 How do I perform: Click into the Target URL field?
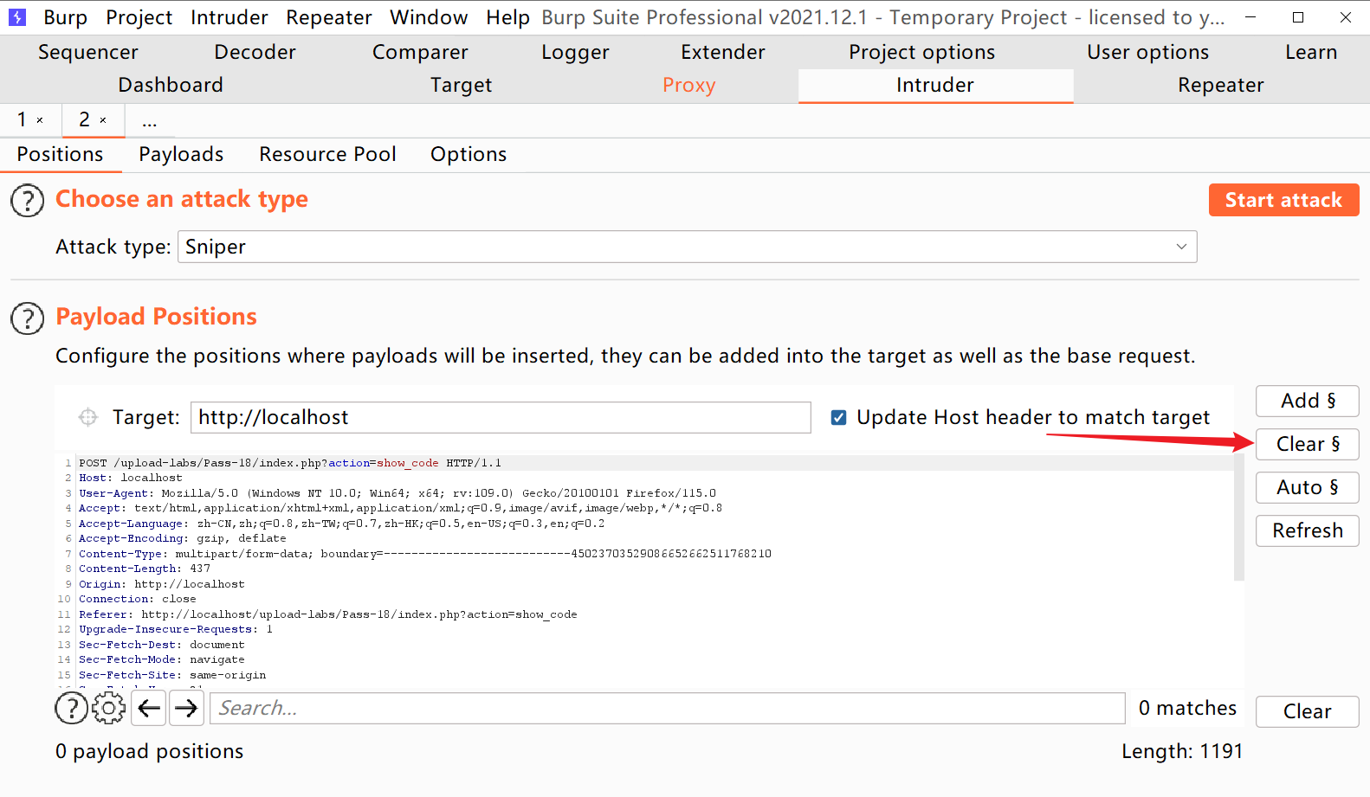click(x=501, y=417)
